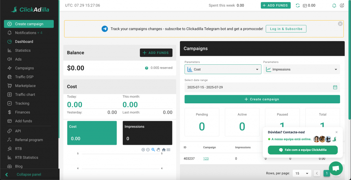
Task: Click ADD FUNDS in the top bar
Action: pos(276,5)
